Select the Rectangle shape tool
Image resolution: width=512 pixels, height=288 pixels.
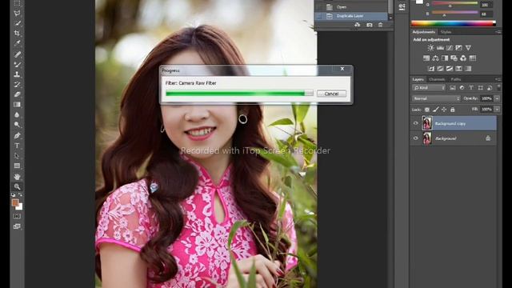click(17, 166)
